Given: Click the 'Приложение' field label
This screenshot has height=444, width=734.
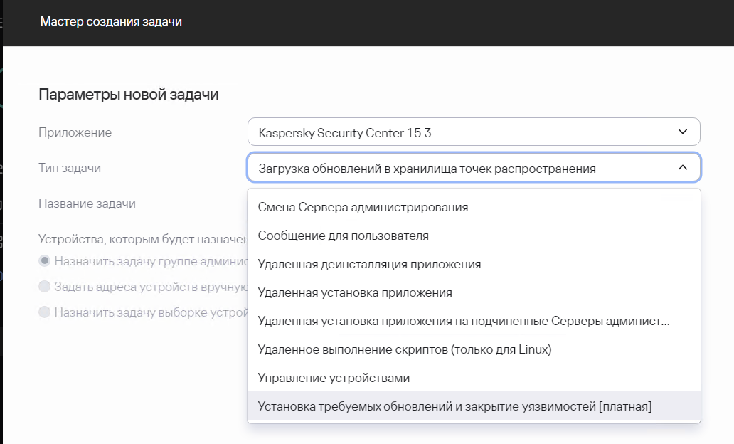Looking at the screenshot, I should click(x=75, y=132).
